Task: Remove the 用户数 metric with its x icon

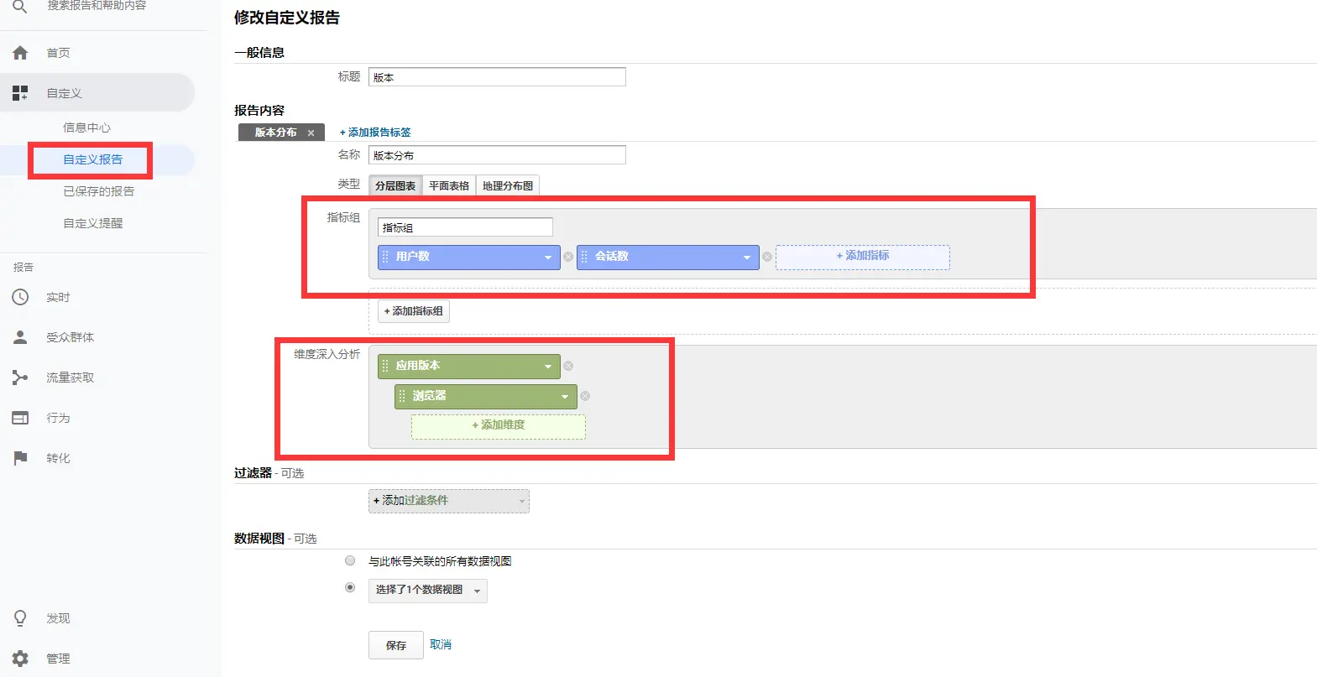Action: click(x=568, y=257)
